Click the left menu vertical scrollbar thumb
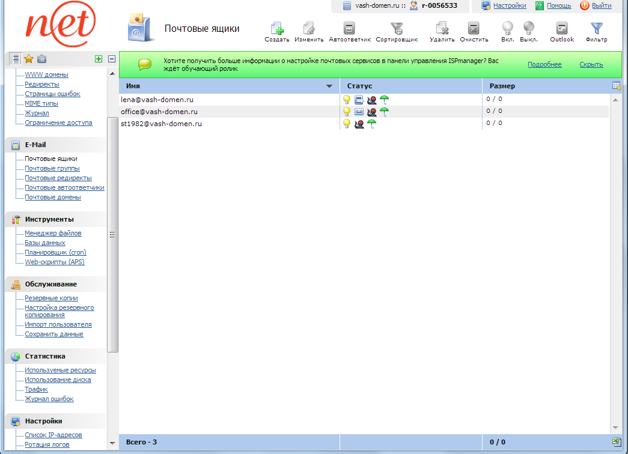628x454 pixels. click(112, 234)
